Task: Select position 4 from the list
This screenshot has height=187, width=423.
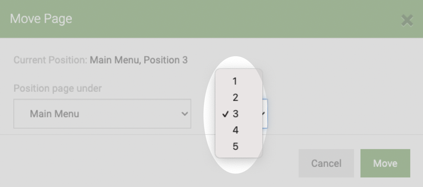Action: [x=239, y=130]
